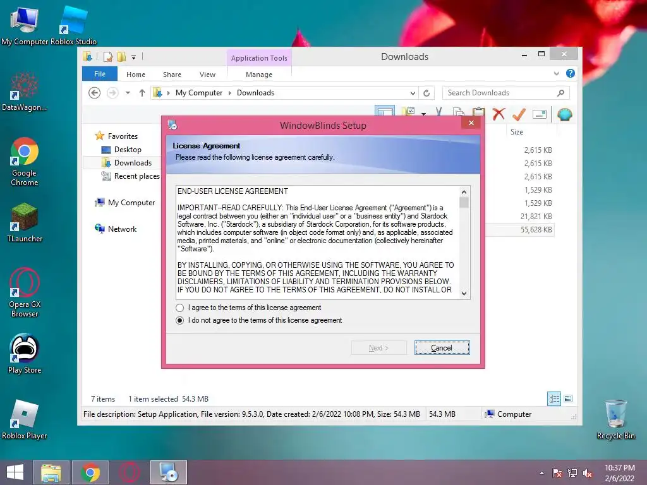Click license text scrollbar down arrow

[464, 294]
